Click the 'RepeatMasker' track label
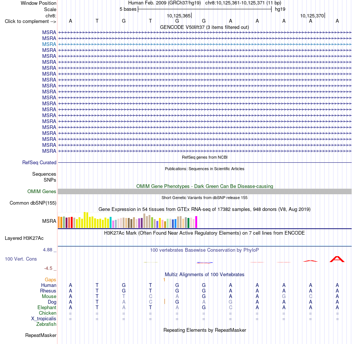The height and width of the screenshot is (344, 352). click(x=41, y=335)
